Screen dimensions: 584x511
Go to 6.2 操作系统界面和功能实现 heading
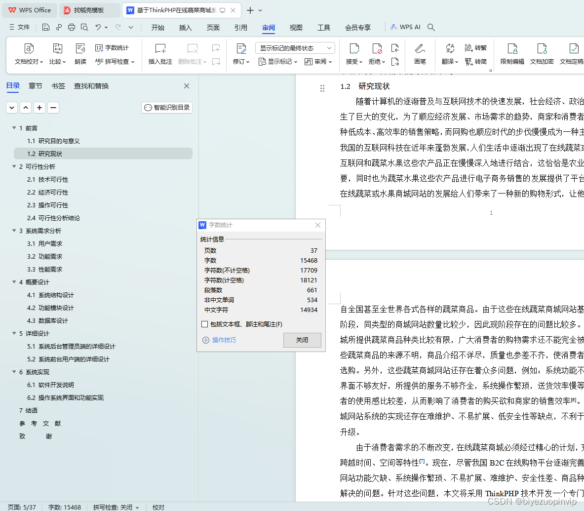(65, 398)
